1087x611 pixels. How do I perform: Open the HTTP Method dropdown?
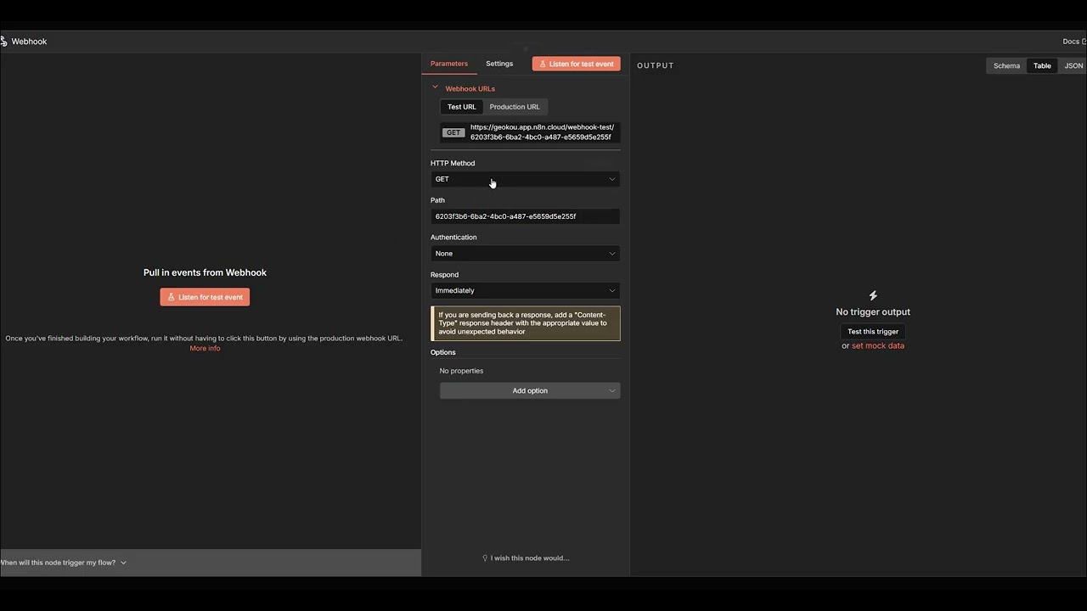525,179
